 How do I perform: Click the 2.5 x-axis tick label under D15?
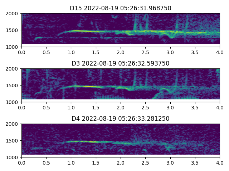tap(145, 52)
